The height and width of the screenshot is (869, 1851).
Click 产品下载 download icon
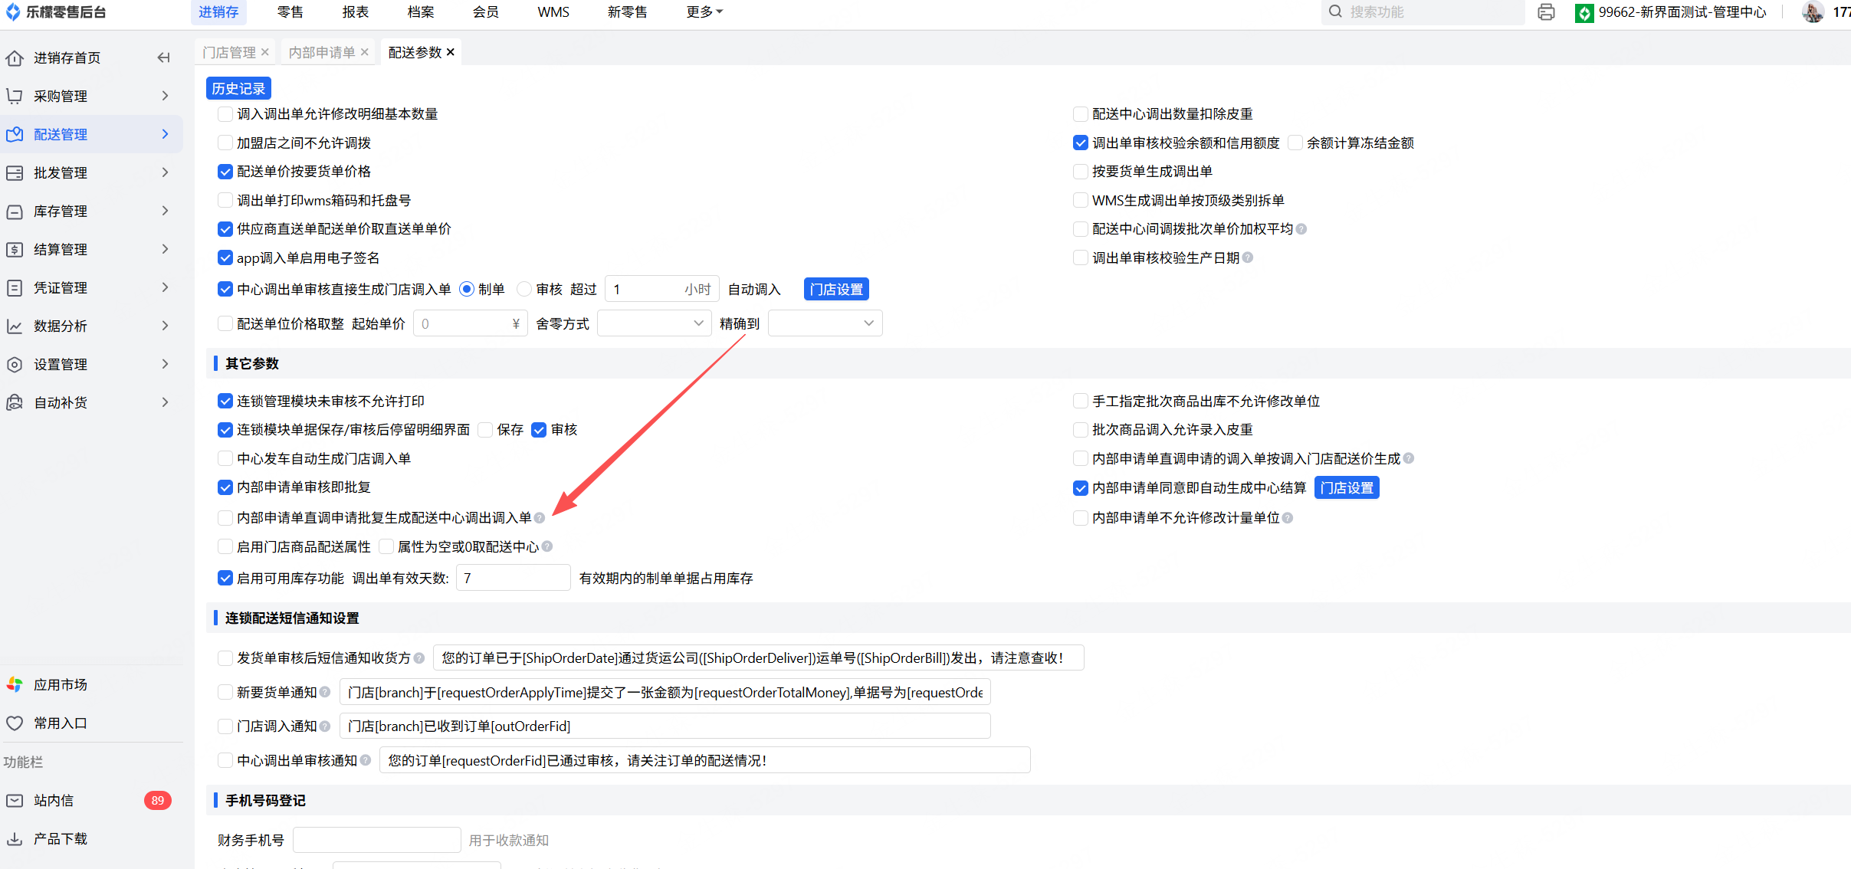pos(15,838)
